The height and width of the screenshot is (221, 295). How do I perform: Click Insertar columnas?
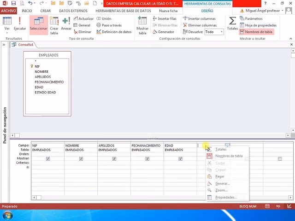[199, 18]
